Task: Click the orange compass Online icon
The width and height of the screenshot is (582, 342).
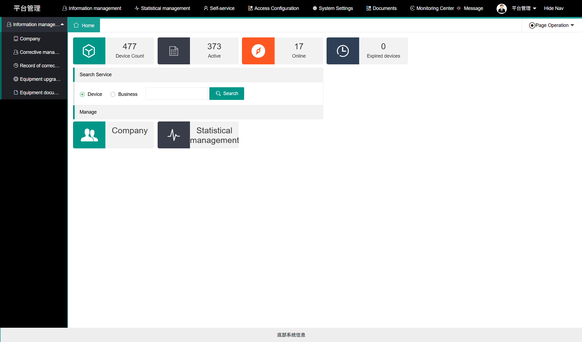Action: (x=258, y=51)
